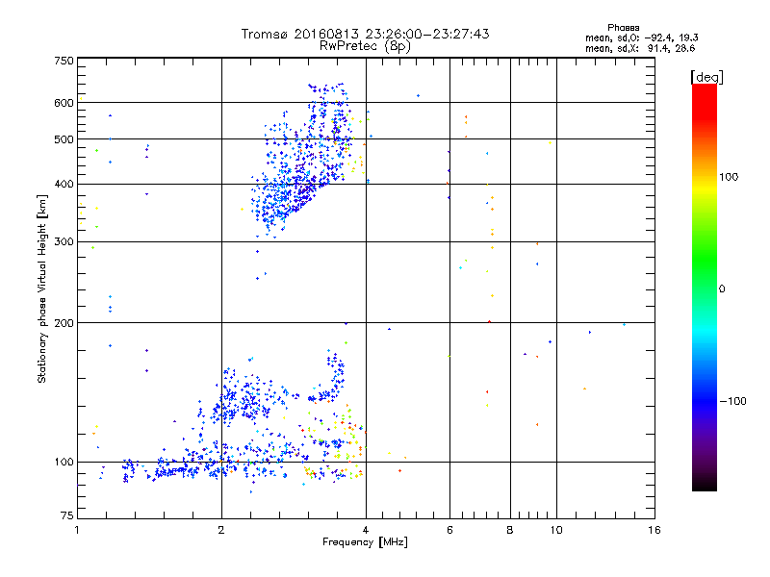This screenshot has height=577, width=770.
Task: Click the colorbar '0' tick label
Action: [721, 289]
